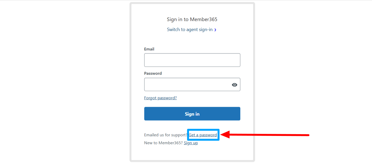This screenshot has height=163, width=372.
Task: Click the chevron beside agent sign-in
Action: (215, 30)
